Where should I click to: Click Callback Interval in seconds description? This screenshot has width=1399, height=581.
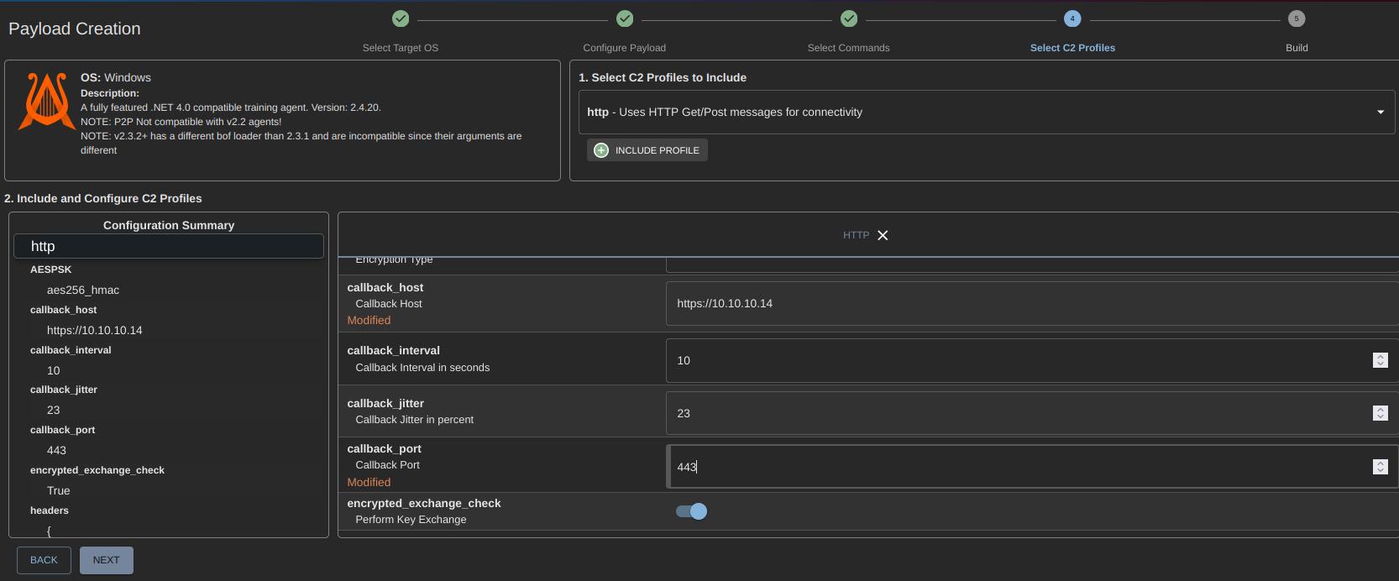click(422, 368)
